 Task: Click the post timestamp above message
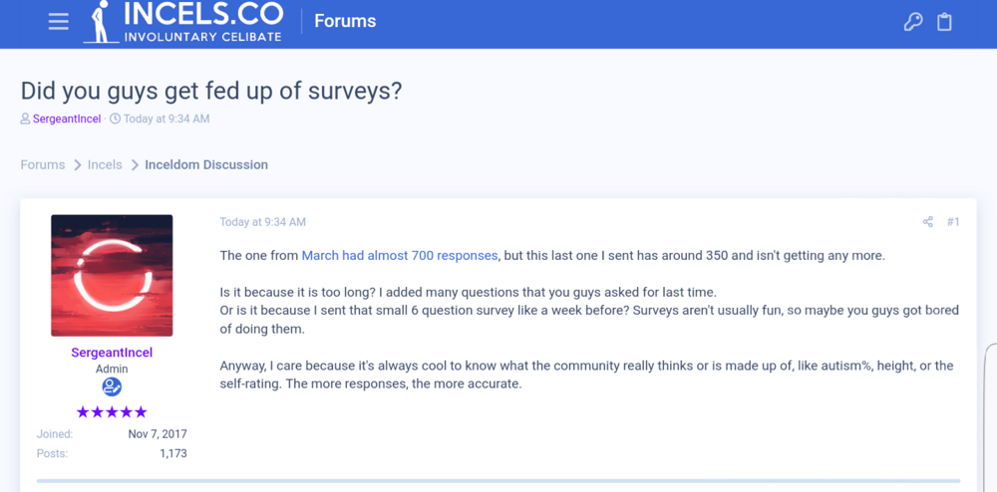pos(262,222)
